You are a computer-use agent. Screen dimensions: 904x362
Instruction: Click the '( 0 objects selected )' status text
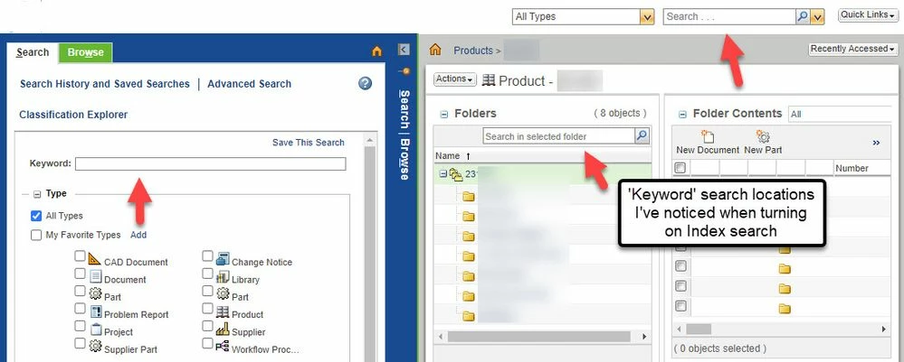719,348
